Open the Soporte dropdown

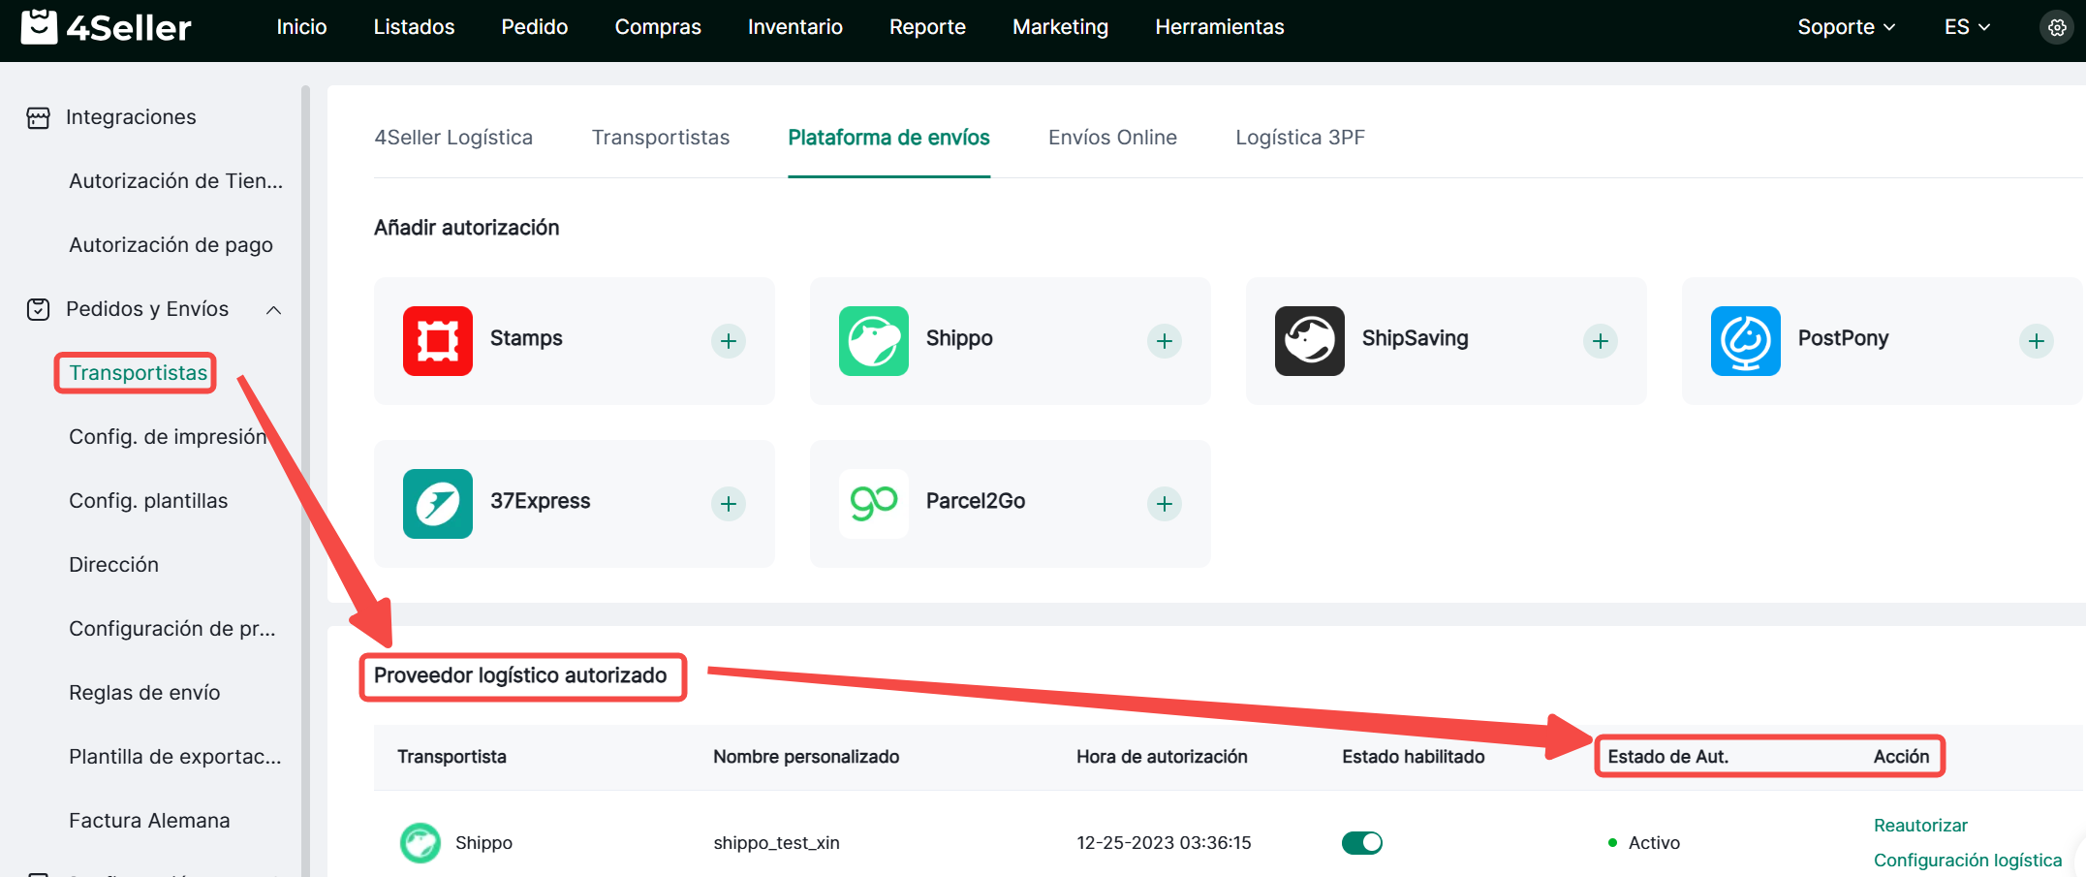click(1845, 27)
